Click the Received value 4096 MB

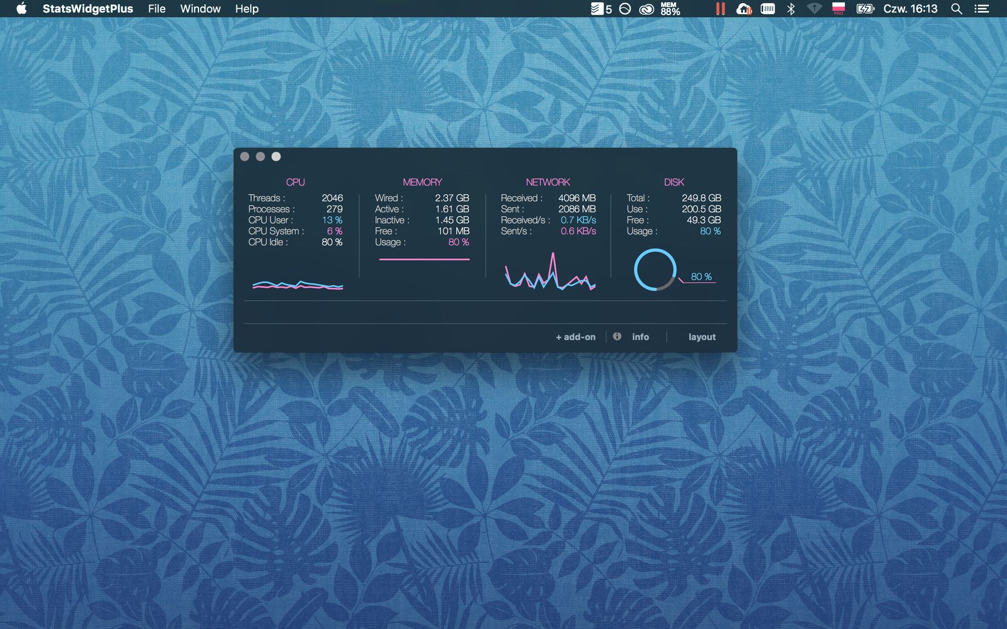pos(577,198)
